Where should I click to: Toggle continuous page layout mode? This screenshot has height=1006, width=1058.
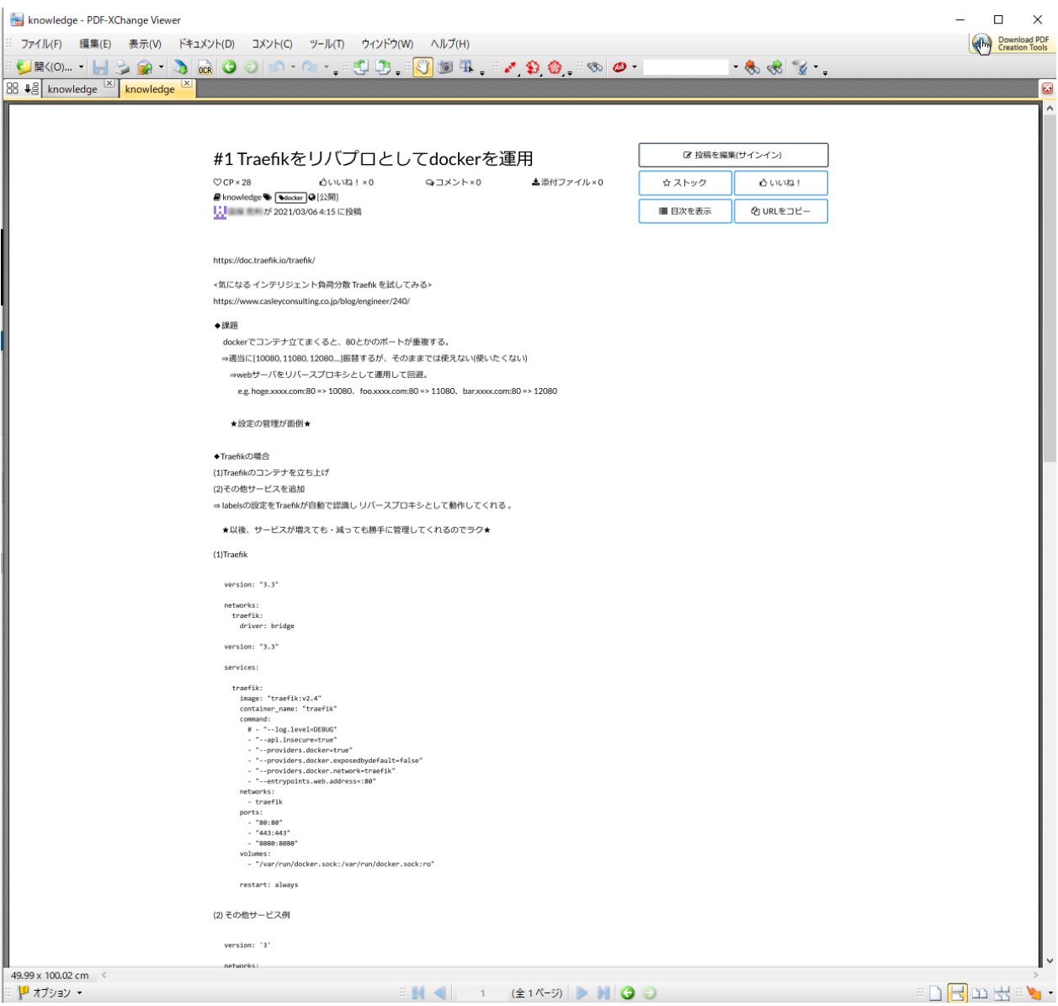pyautogui.click(x=957, y=993)
